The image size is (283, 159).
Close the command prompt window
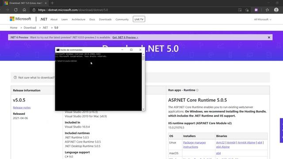(x=140, y=50)
